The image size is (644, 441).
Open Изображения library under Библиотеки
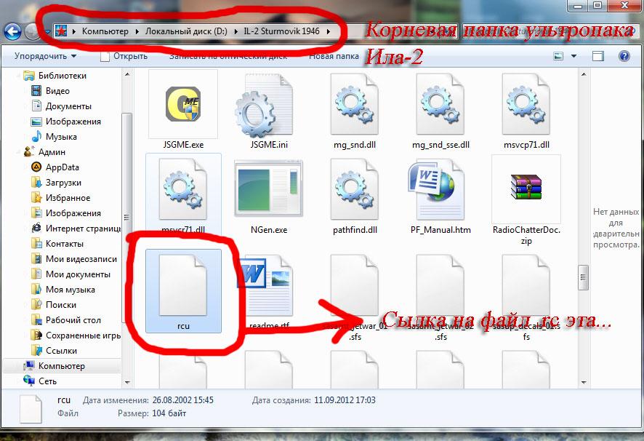(x=66, y=122)
